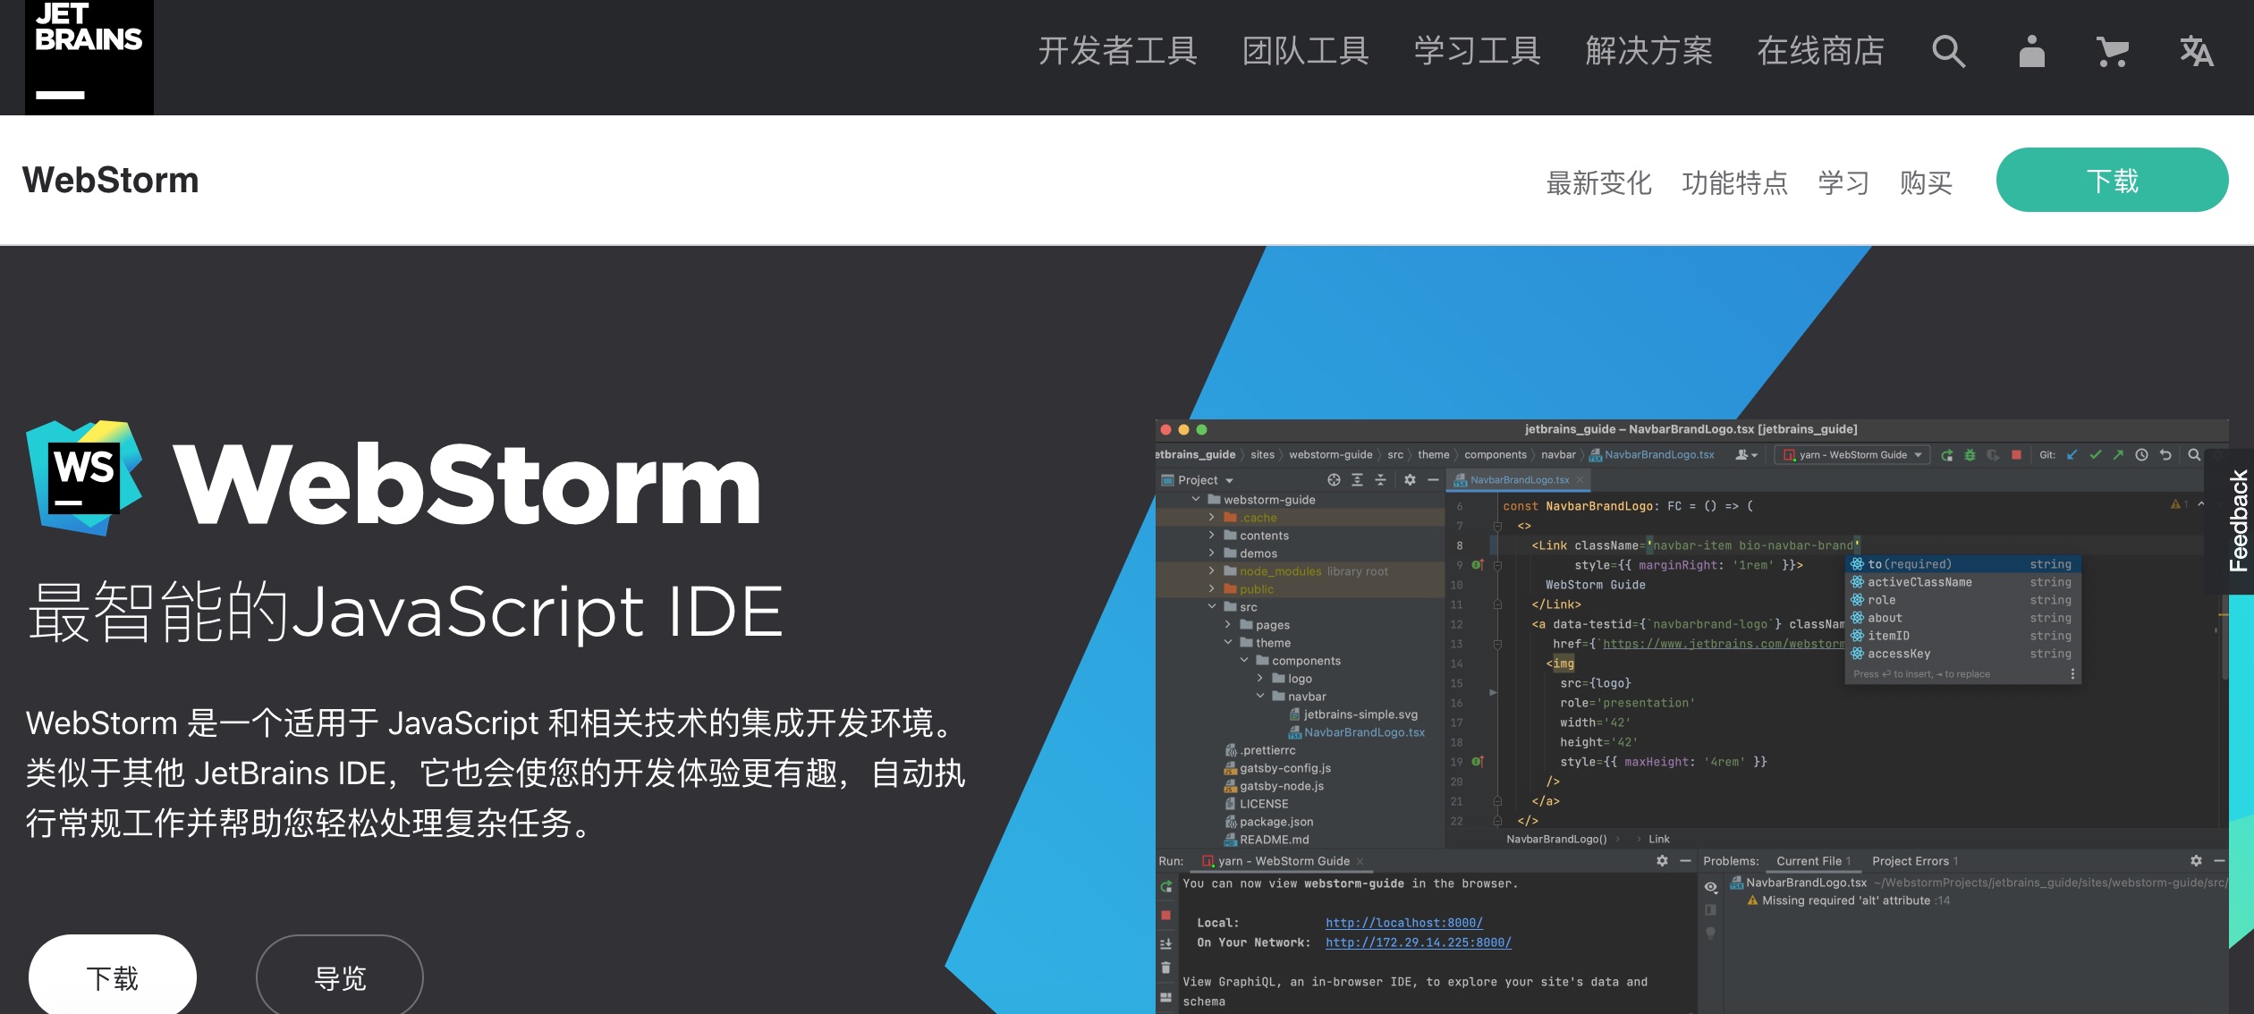This screenshot has height=1014, width=2254.
Task: Go to the 购买 link
Action: pyautogui.click(x=1926, y=182)
